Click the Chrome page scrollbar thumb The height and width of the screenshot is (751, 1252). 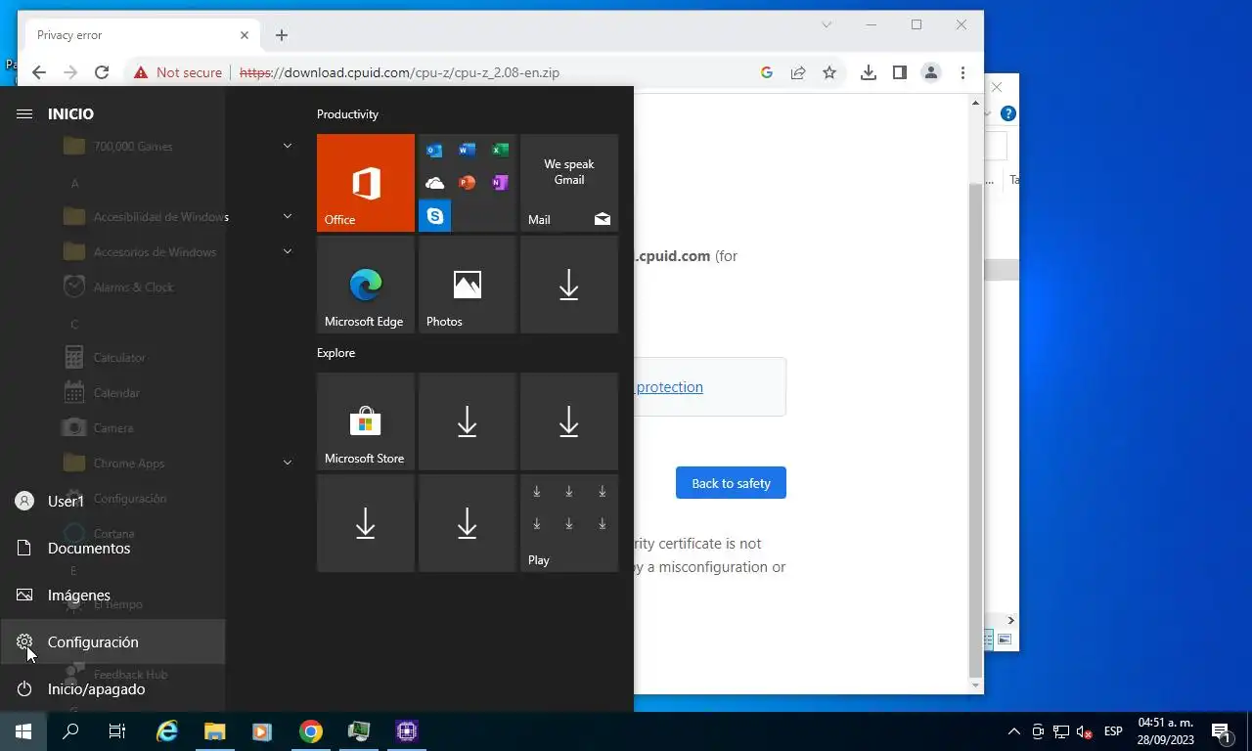coord(975,430)
